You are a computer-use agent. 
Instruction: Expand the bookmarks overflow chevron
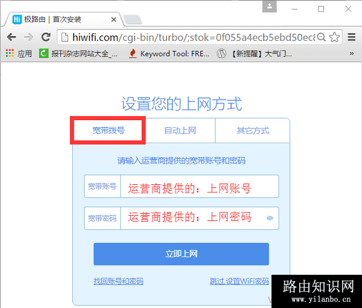(352, 53)
